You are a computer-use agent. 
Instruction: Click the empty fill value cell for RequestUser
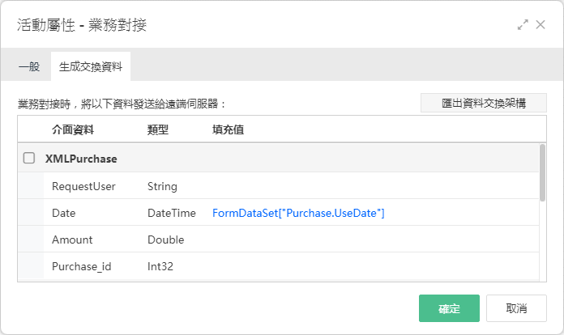[374, 185]
